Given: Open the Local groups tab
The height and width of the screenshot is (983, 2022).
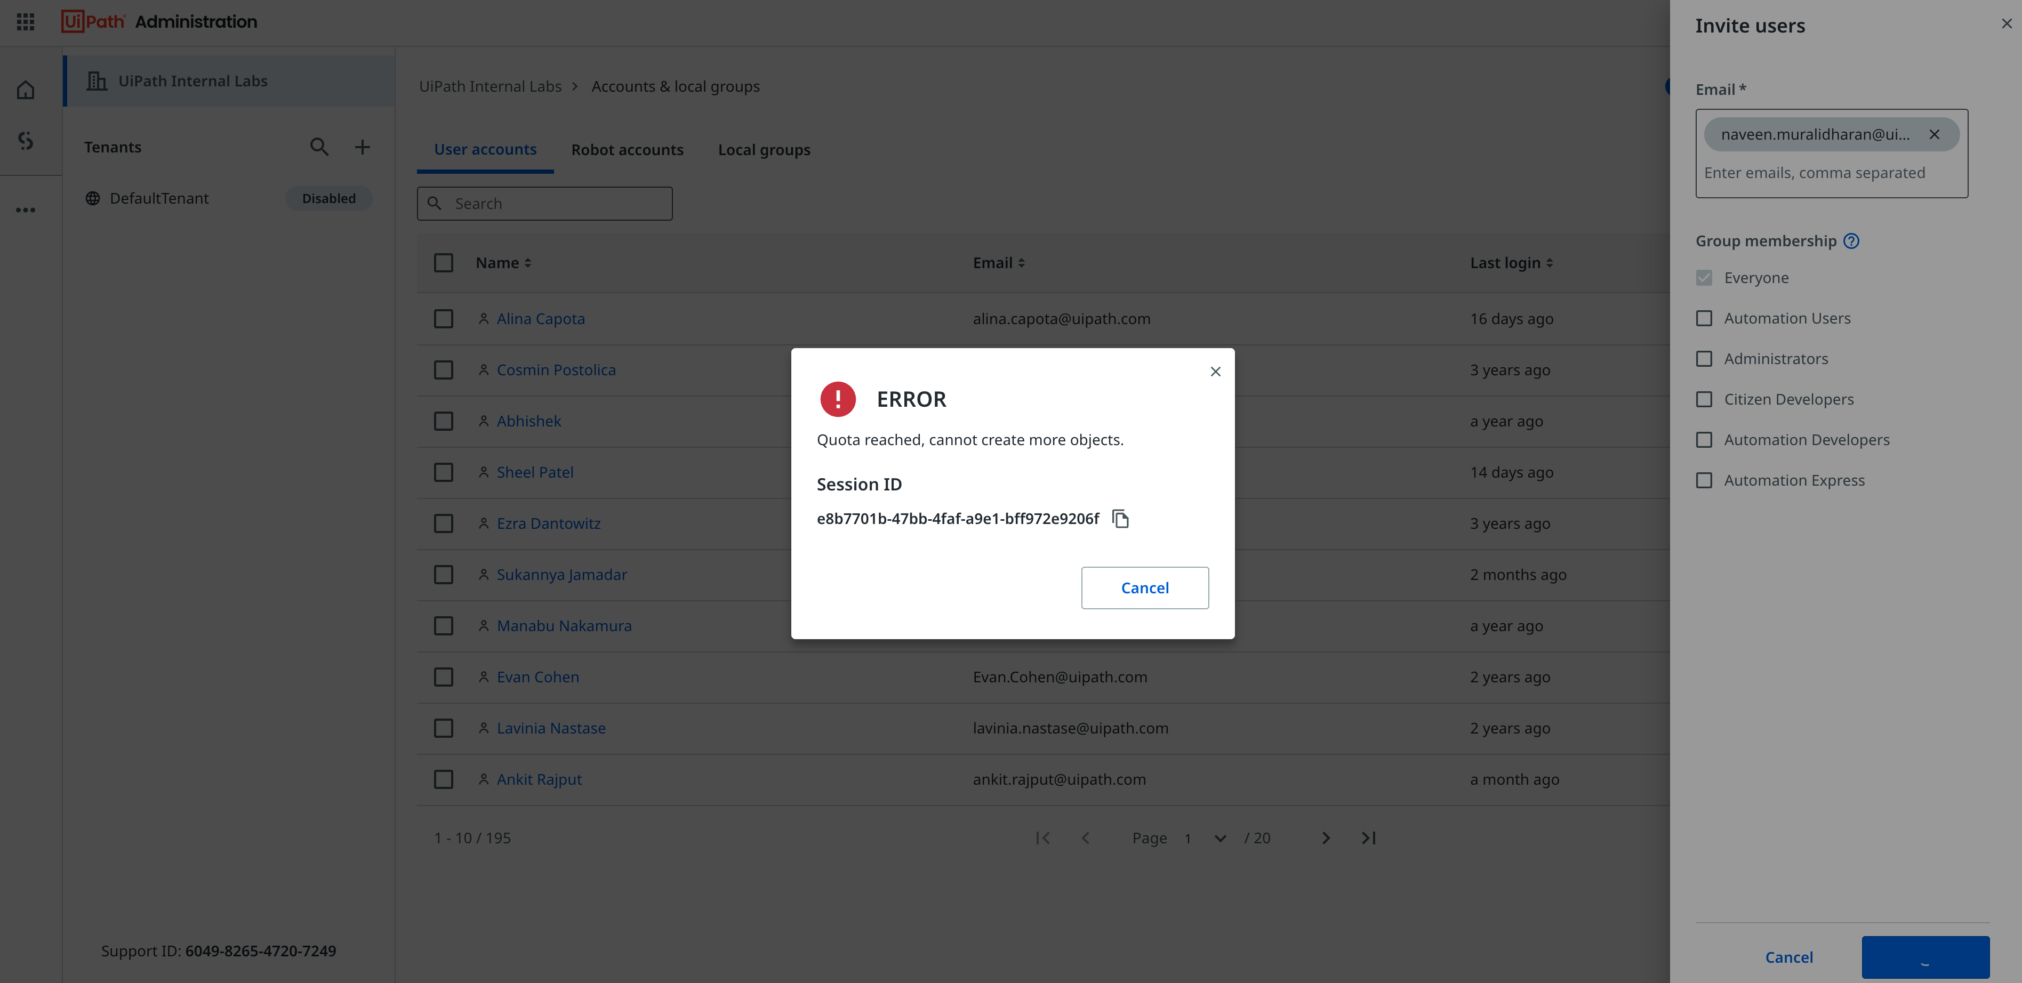Looking at the screenshot, I should click(x=764, y=150).
